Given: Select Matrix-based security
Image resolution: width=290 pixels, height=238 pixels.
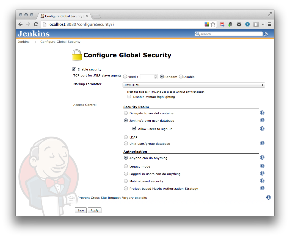Looking at the screenshot, I should (126, 181).
